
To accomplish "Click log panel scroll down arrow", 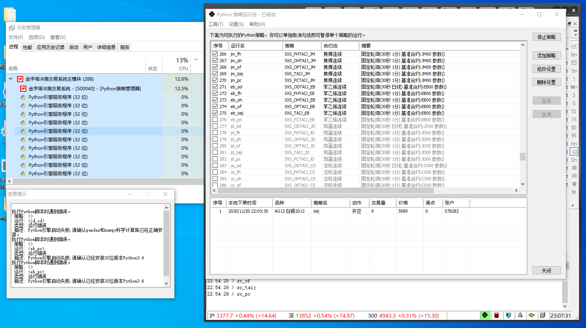I will (x=565, y=306).
